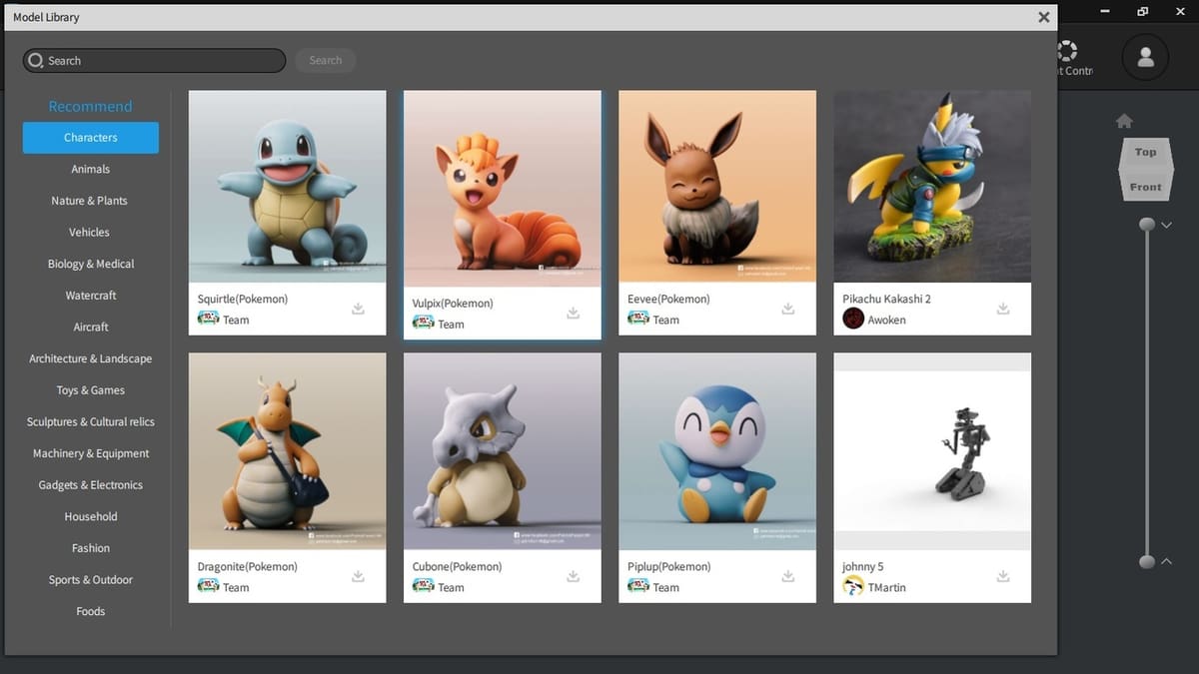Click the bottom handle of the vertical slider
This screenshot has width=1199, height=674.
1147,561
